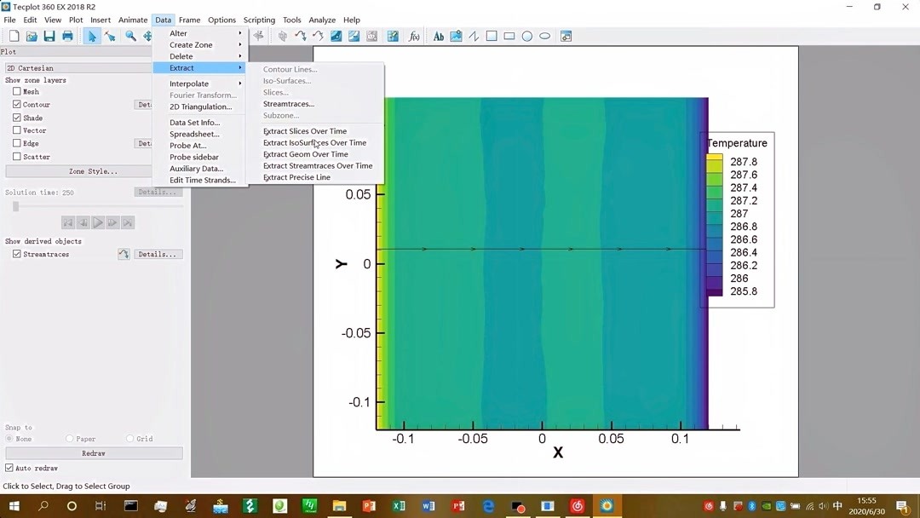Screen dimensions: 920x518
Task: Select the circle geometry tool
Action: tap(527, 36)
